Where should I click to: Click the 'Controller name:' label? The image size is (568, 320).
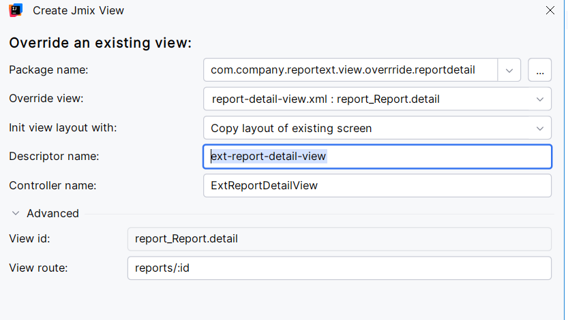(53, 185)
